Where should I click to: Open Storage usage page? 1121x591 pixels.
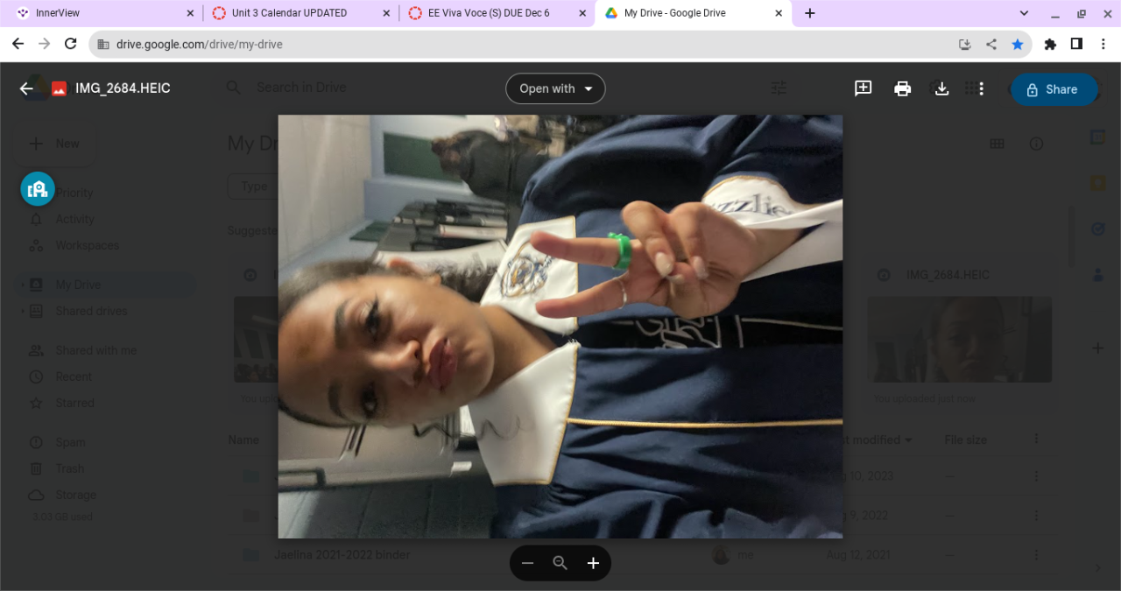[x=76, y=495]
